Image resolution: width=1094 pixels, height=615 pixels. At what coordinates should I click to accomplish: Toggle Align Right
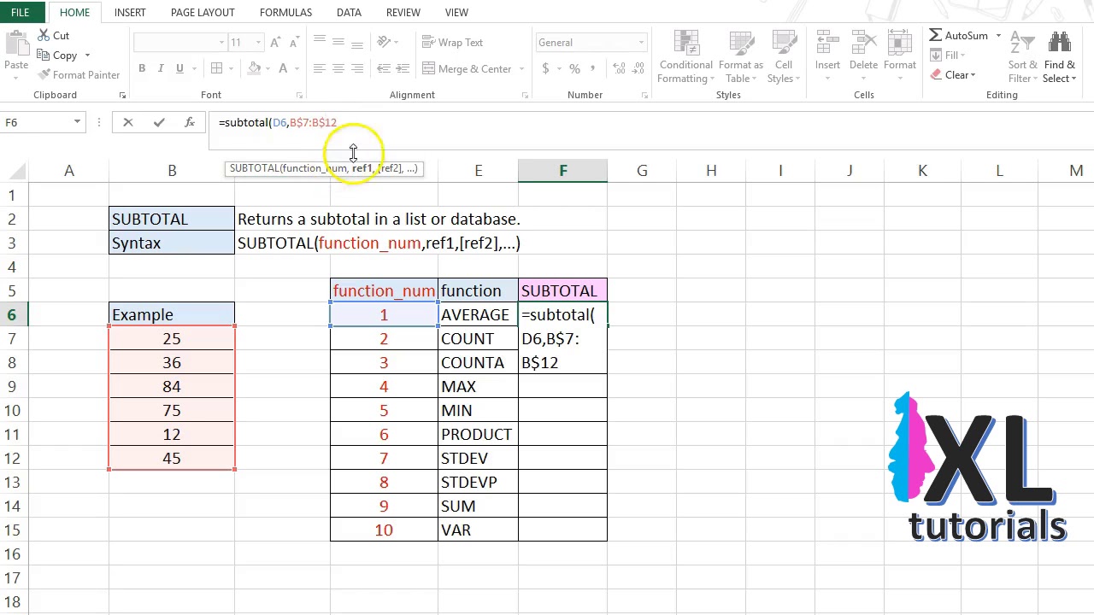point(357,69)
